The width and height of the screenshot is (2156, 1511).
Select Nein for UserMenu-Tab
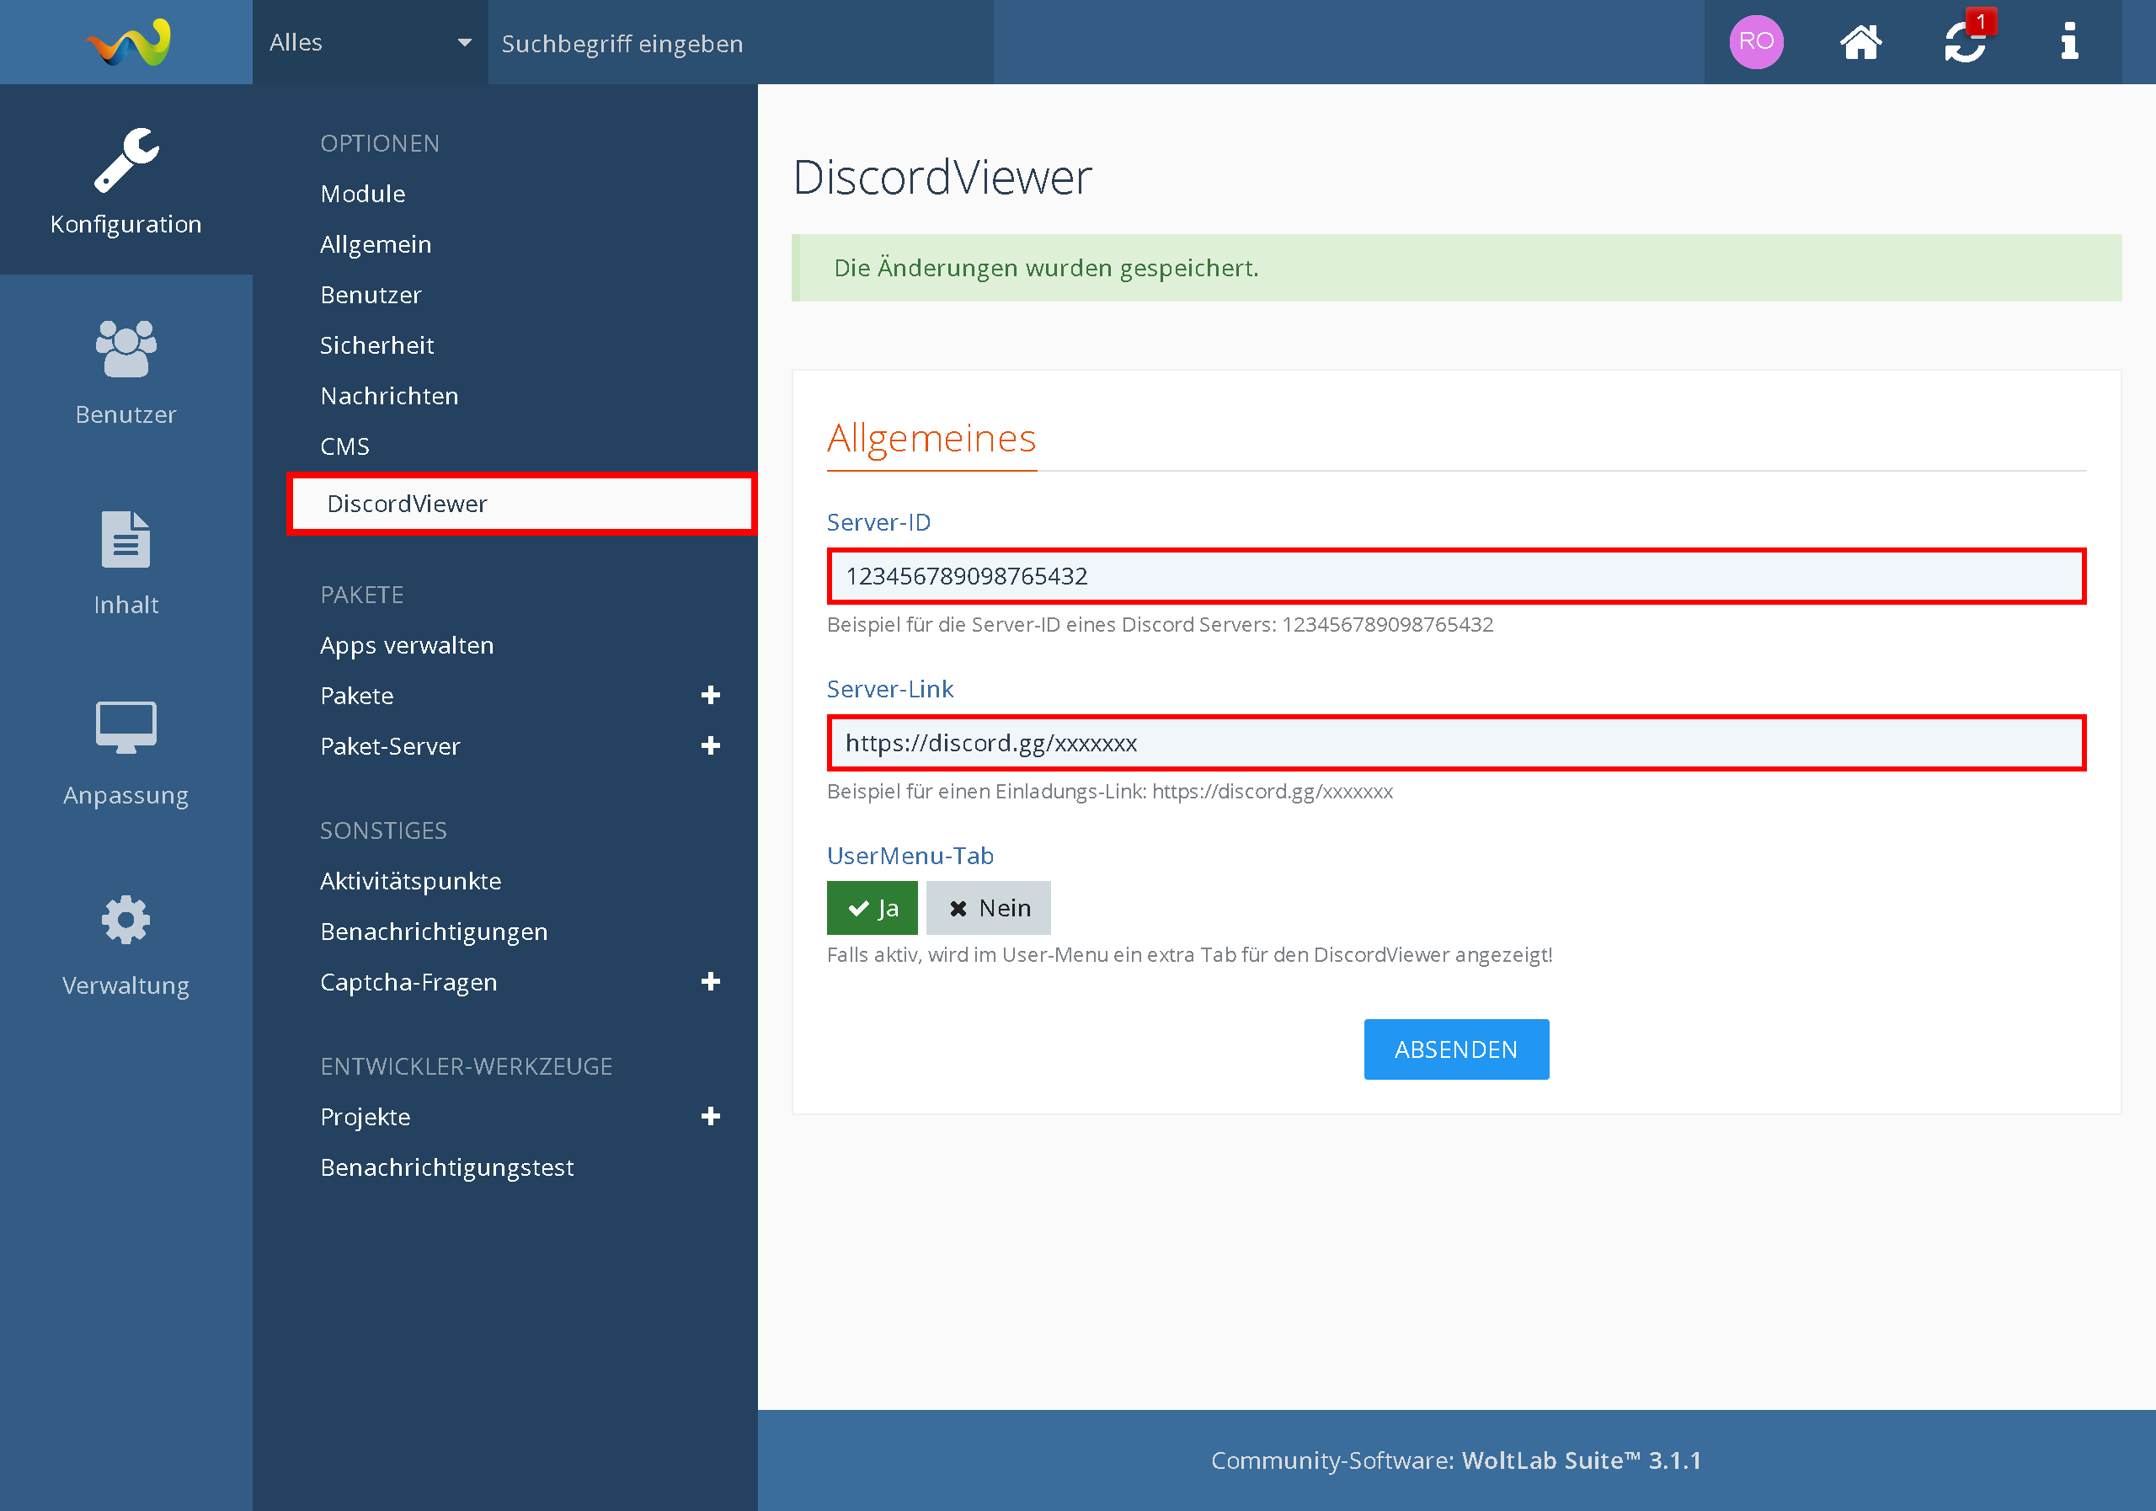988,907
